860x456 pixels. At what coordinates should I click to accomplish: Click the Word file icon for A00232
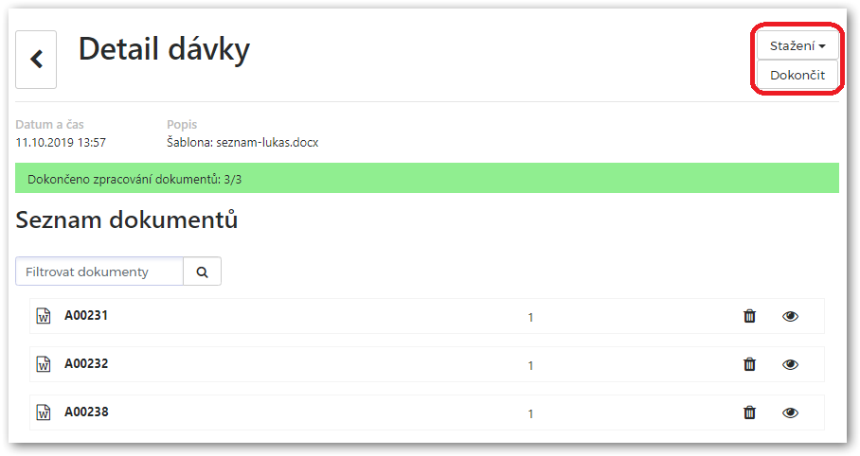44,364
